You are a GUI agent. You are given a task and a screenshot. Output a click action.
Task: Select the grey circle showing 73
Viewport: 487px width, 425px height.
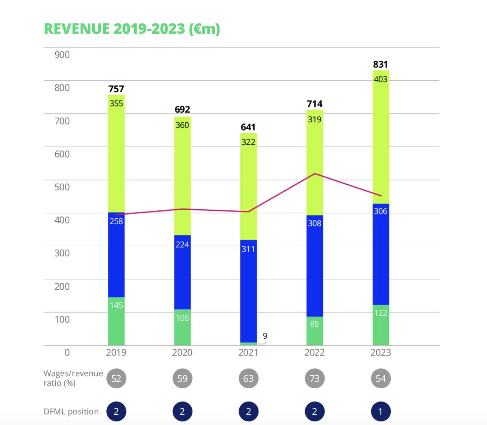(x=314, y=378)
